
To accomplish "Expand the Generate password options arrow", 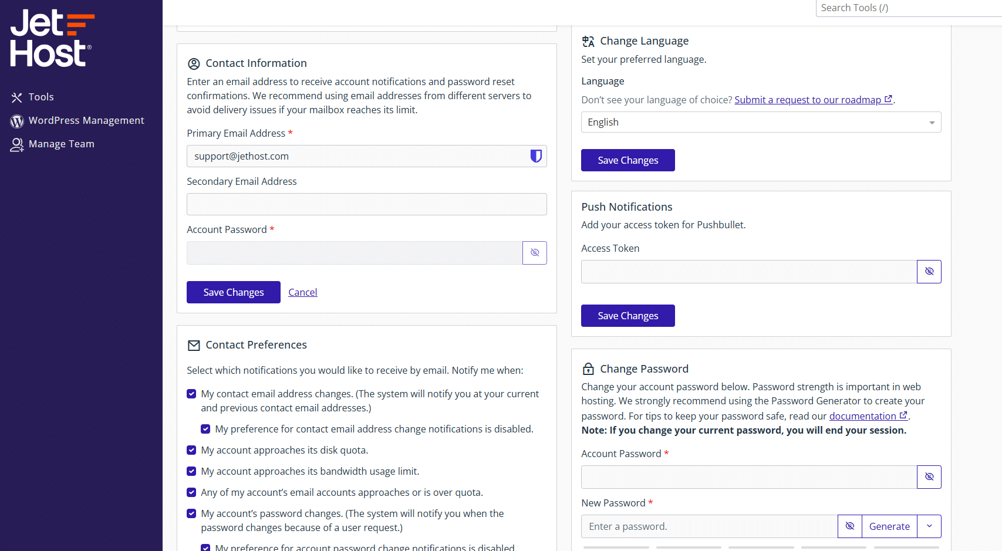I will click(x=929, y=526).
